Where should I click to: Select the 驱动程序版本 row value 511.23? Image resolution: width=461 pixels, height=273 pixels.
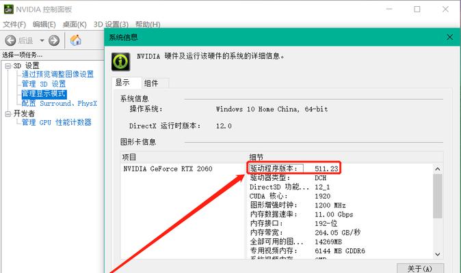[326, 169]
